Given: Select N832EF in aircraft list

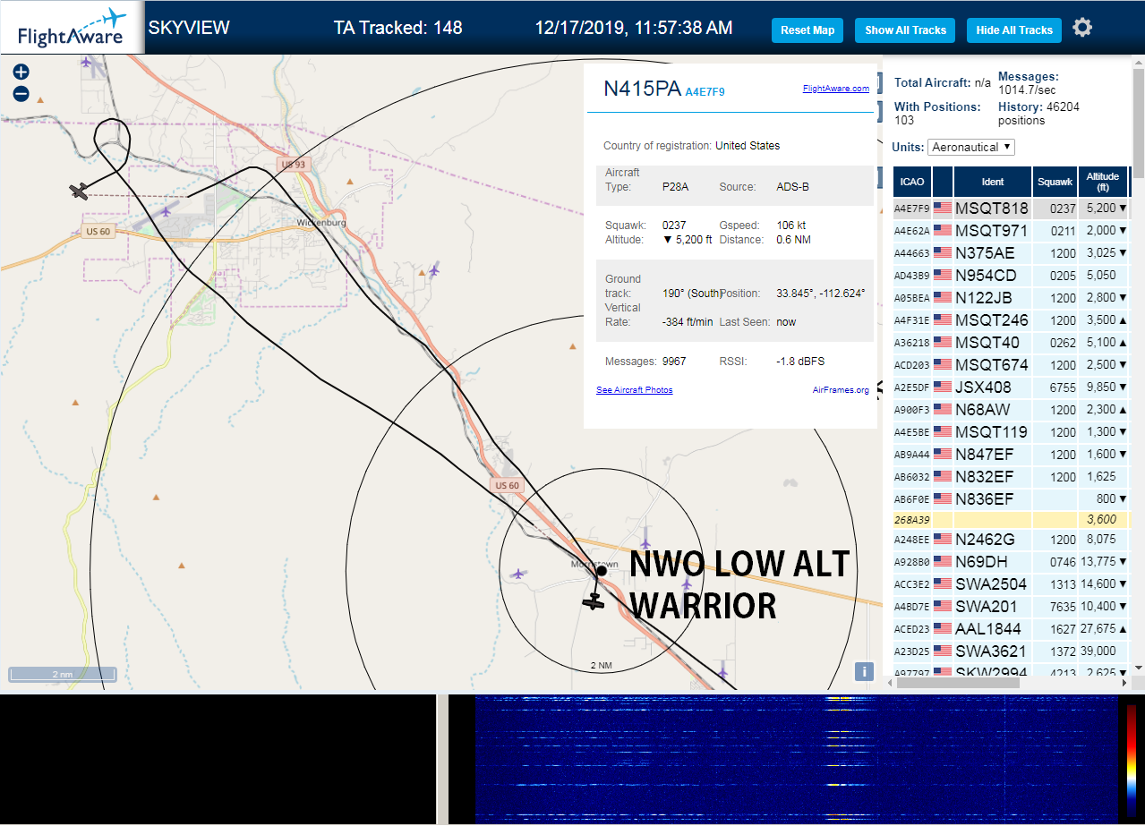Looking at the screenshot, I should pyautogui.click(x=1011, y=477).
